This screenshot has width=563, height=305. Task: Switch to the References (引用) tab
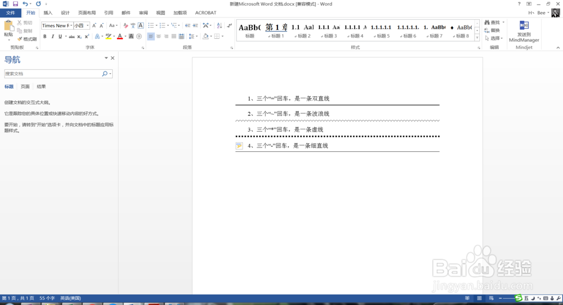tap(109, 13)
